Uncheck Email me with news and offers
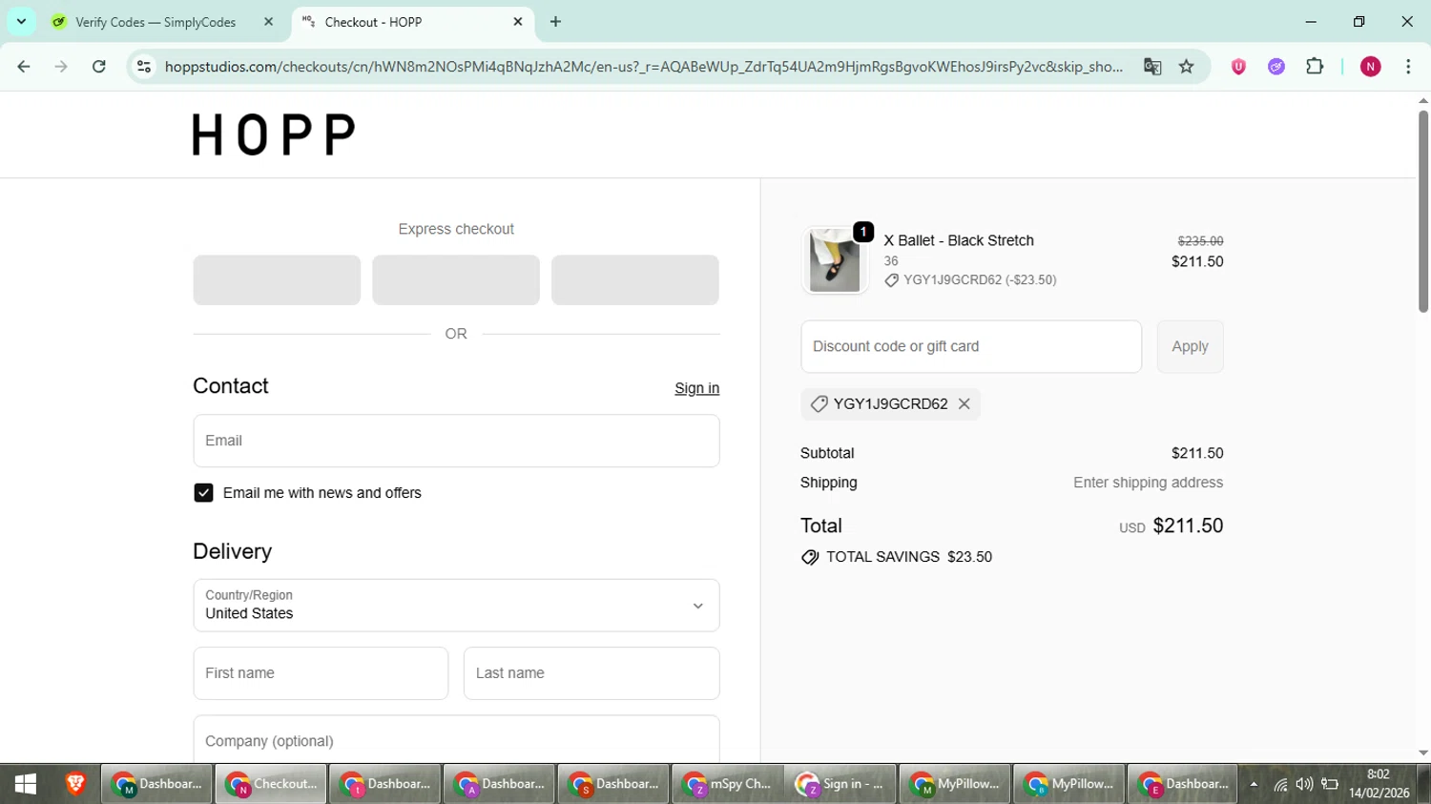1431x804 pixels. click(x=203, y=493)
